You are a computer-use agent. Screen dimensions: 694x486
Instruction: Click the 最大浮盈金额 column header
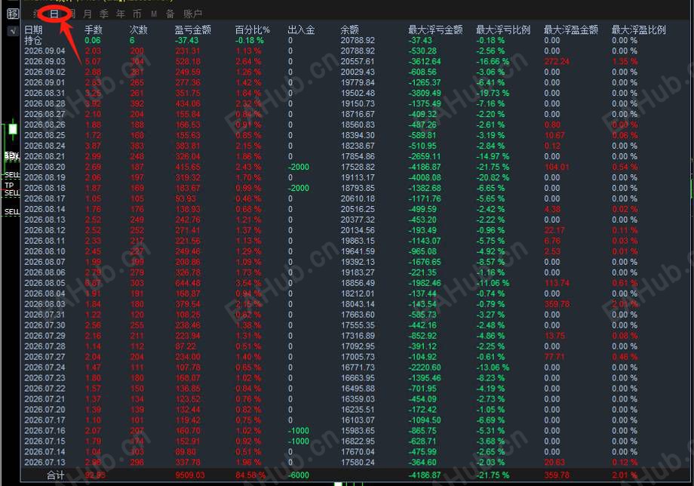(x=571, y=29)
